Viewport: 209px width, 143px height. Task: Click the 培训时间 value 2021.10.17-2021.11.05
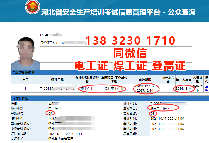click(x=167, y=119)
